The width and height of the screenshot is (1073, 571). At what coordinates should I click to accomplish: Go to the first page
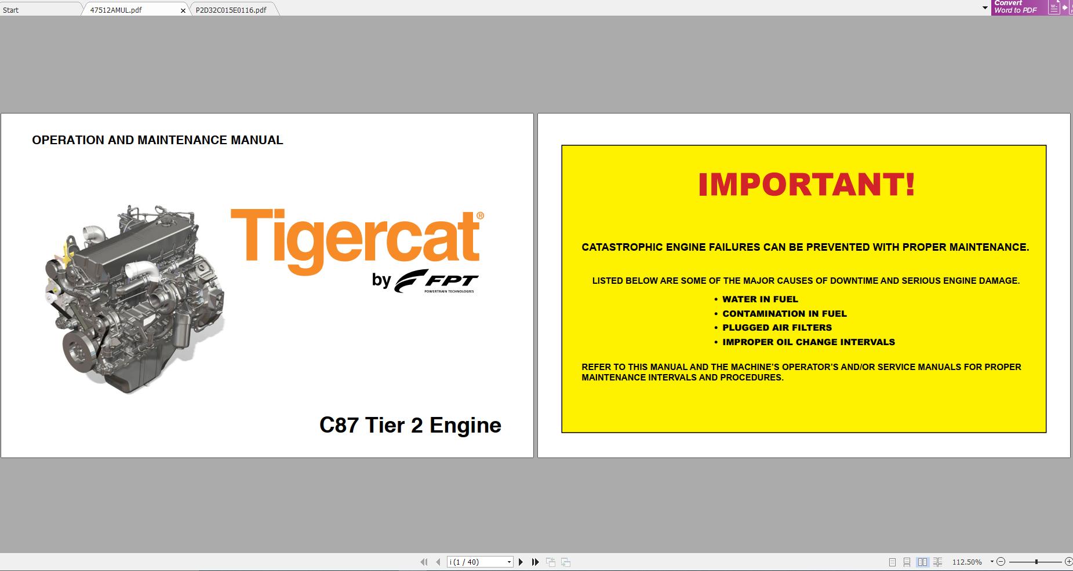point(425,562)
